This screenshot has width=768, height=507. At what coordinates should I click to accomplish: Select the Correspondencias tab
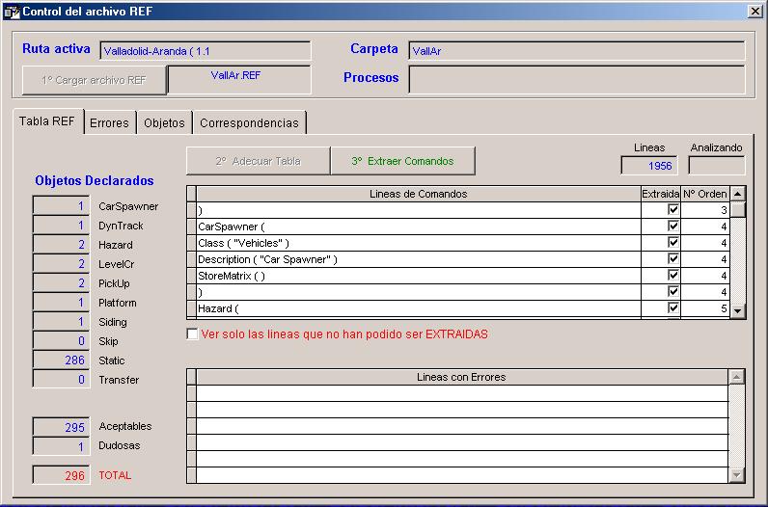[249, 123]
